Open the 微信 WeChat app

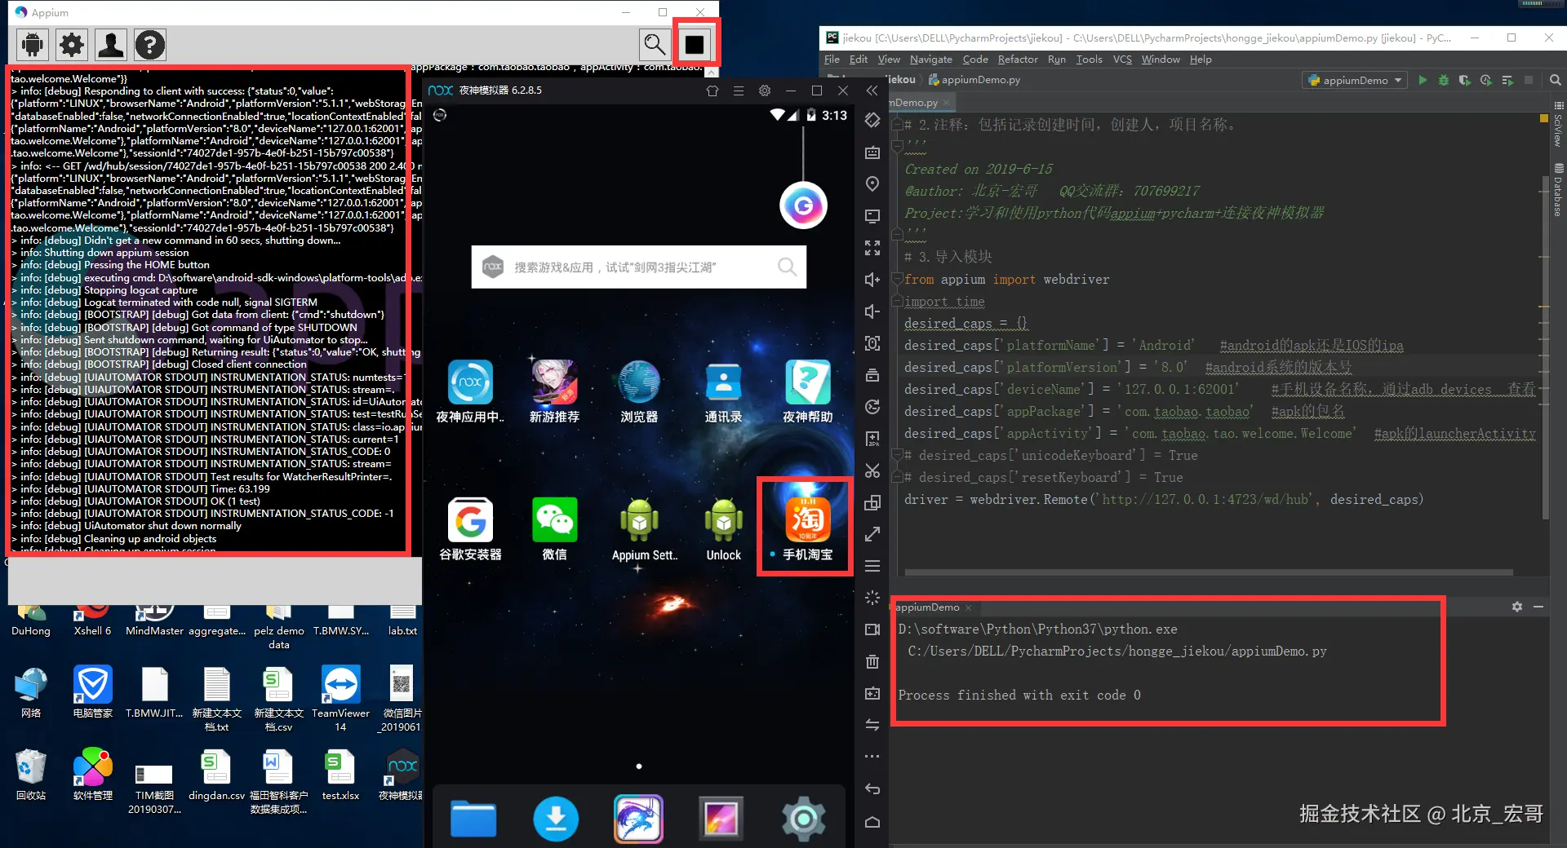click(x=554, y=529)
